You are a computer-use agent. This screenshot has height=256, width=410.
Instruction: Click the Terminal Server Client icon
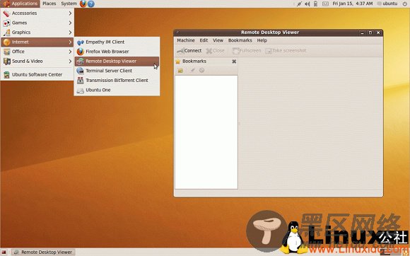click(81, 71)
